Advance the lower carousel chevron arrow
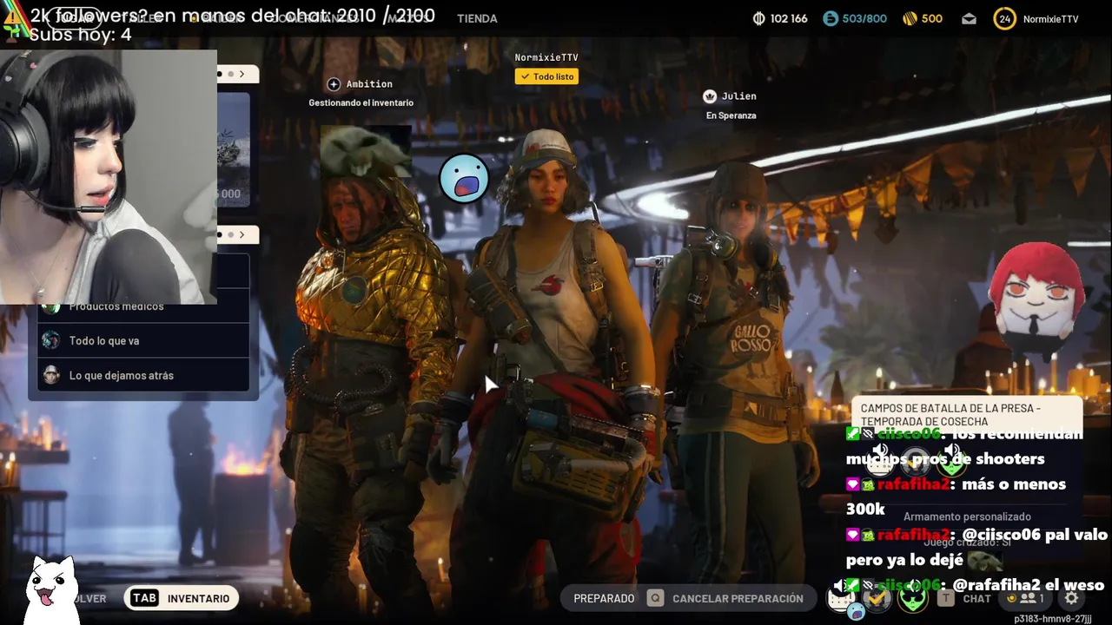Image resolution: width=1112 pixels, height=625 pixels. (242, 234)
